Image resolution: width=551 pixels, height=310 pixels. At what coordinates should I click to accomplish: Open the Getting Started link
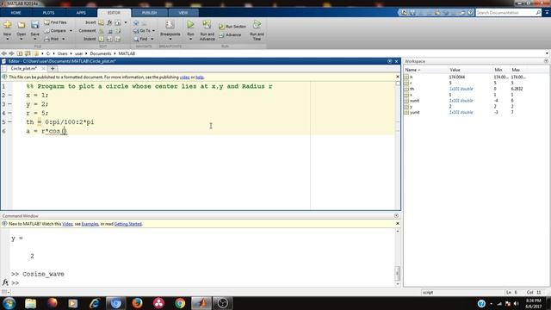pyautogui.click(x=128, y=224)
